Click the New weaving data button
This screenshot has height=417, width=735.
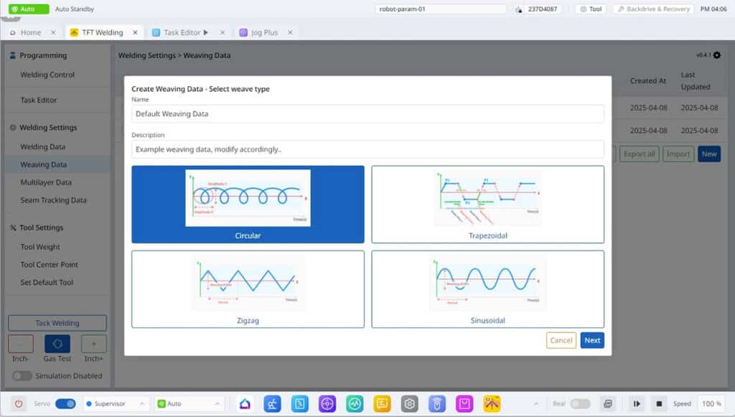[x=708, y=154]
